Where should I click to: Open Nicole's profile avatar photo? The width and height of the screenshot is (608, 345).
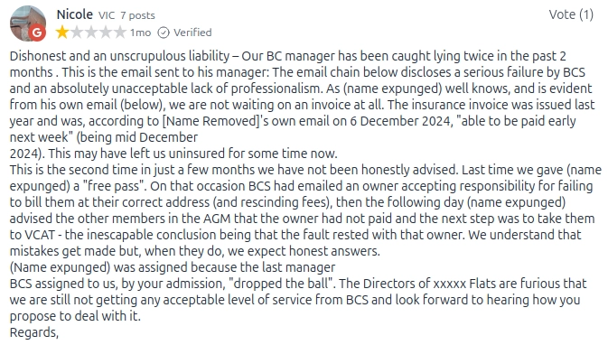pyautogui.click(x=28, y=23)
